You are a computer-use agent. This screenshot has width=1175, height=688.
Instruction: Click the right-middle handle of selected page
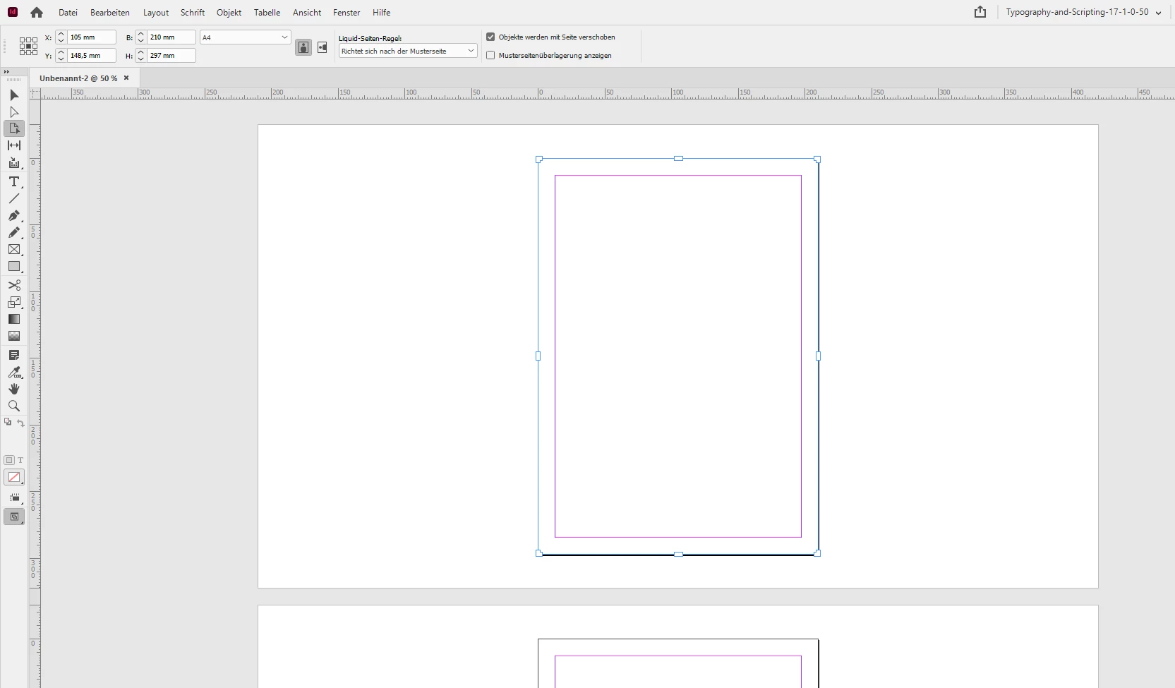818,356
